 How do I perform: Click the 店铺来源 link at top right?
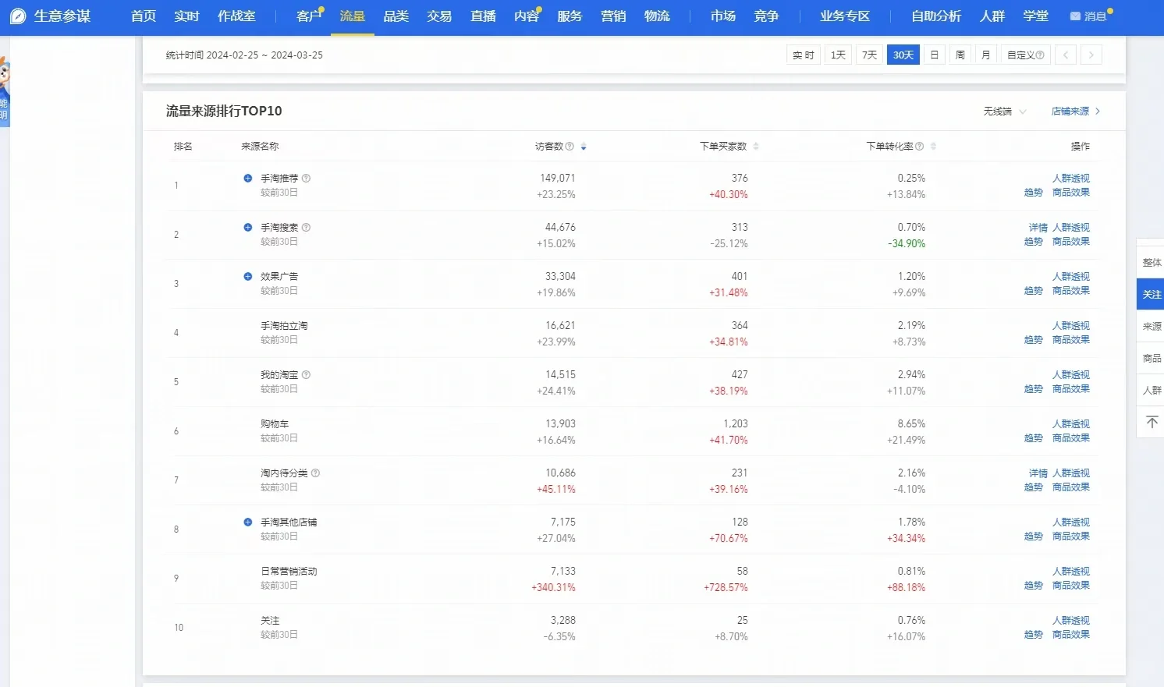tap(1072, 111)
